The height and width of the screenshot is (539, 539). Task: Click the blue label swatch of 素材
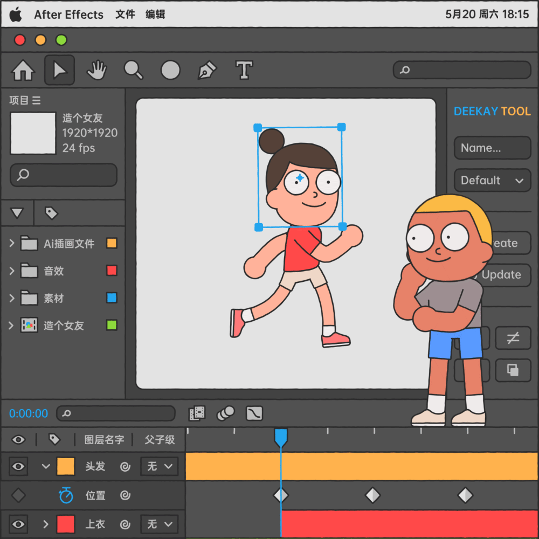coord(112,298)
